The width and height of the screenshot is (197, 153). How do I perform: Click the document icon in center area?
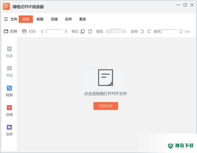click(x=105, y=78)
